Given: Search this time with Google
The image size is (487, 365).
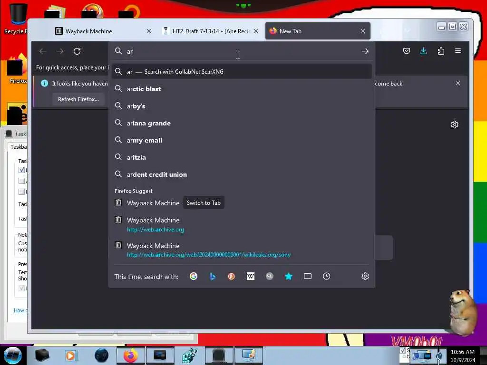Looking at the screenshot, I should (194, 276).
